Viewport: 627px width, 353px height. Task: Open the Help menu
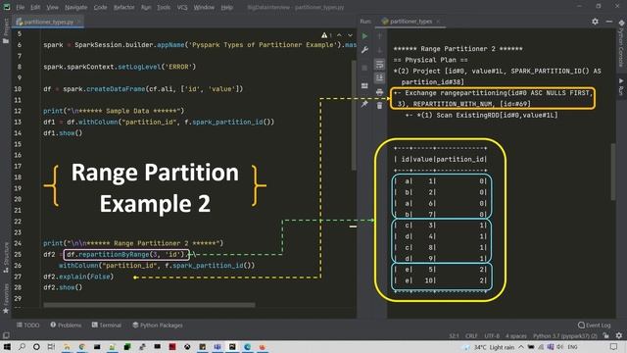227,7
